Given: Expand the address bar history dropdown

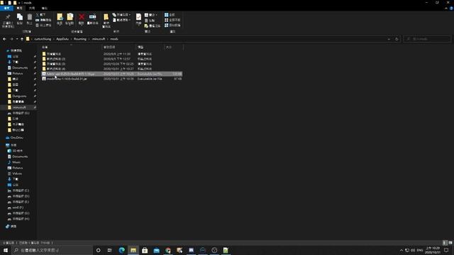Looking at the screenshot, I should point(389,39).
